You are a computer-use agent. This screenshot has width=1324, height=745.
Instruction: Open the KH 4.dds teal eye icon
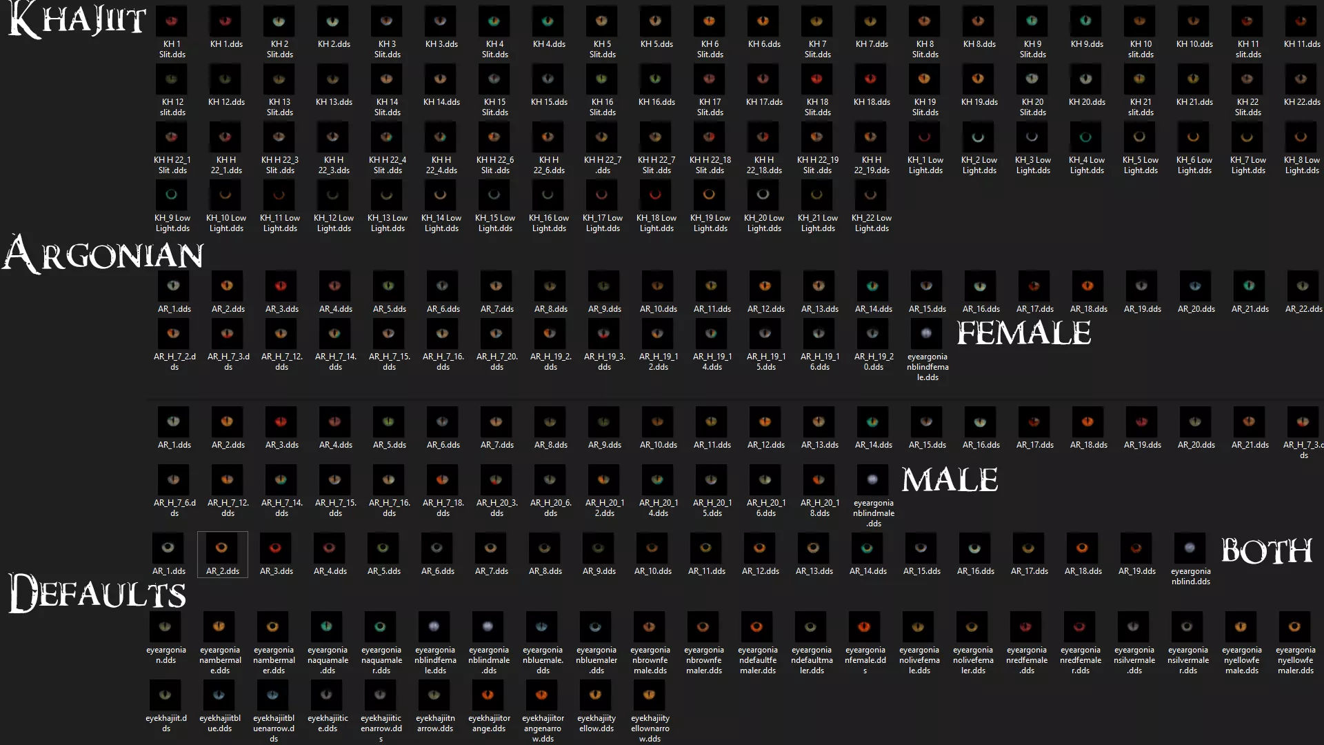tap(548, 21)
